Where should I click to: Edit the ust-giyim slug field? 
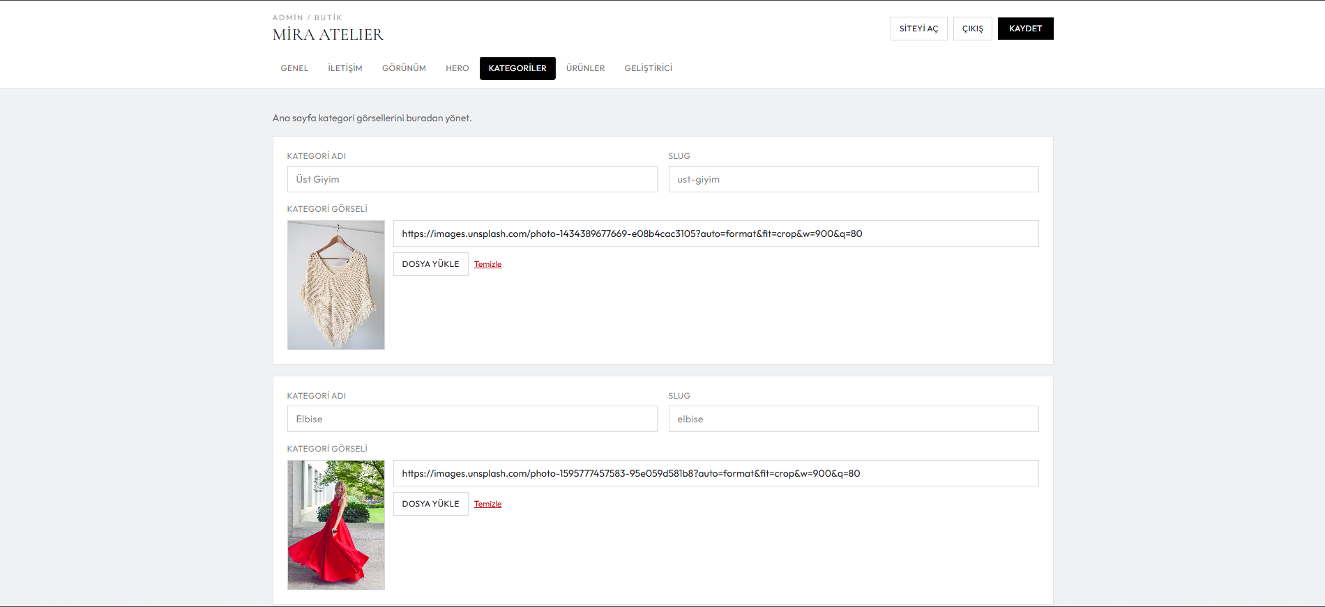click(x=854, y=179)
